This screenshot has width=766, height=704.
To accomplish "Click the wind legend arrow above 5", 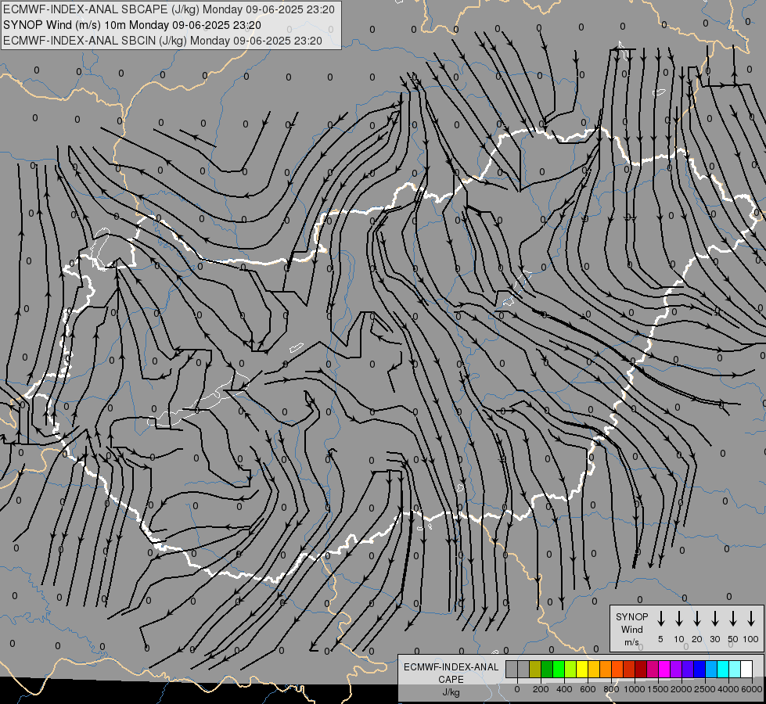I will tap(661, 619).
